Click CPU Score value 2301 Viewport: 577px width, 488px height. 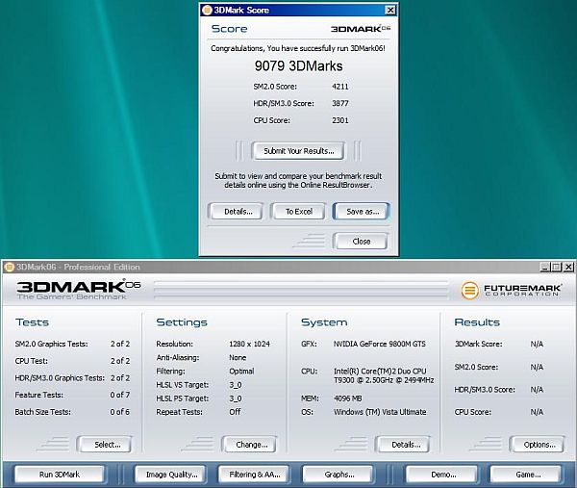click(x=340, y=120)
